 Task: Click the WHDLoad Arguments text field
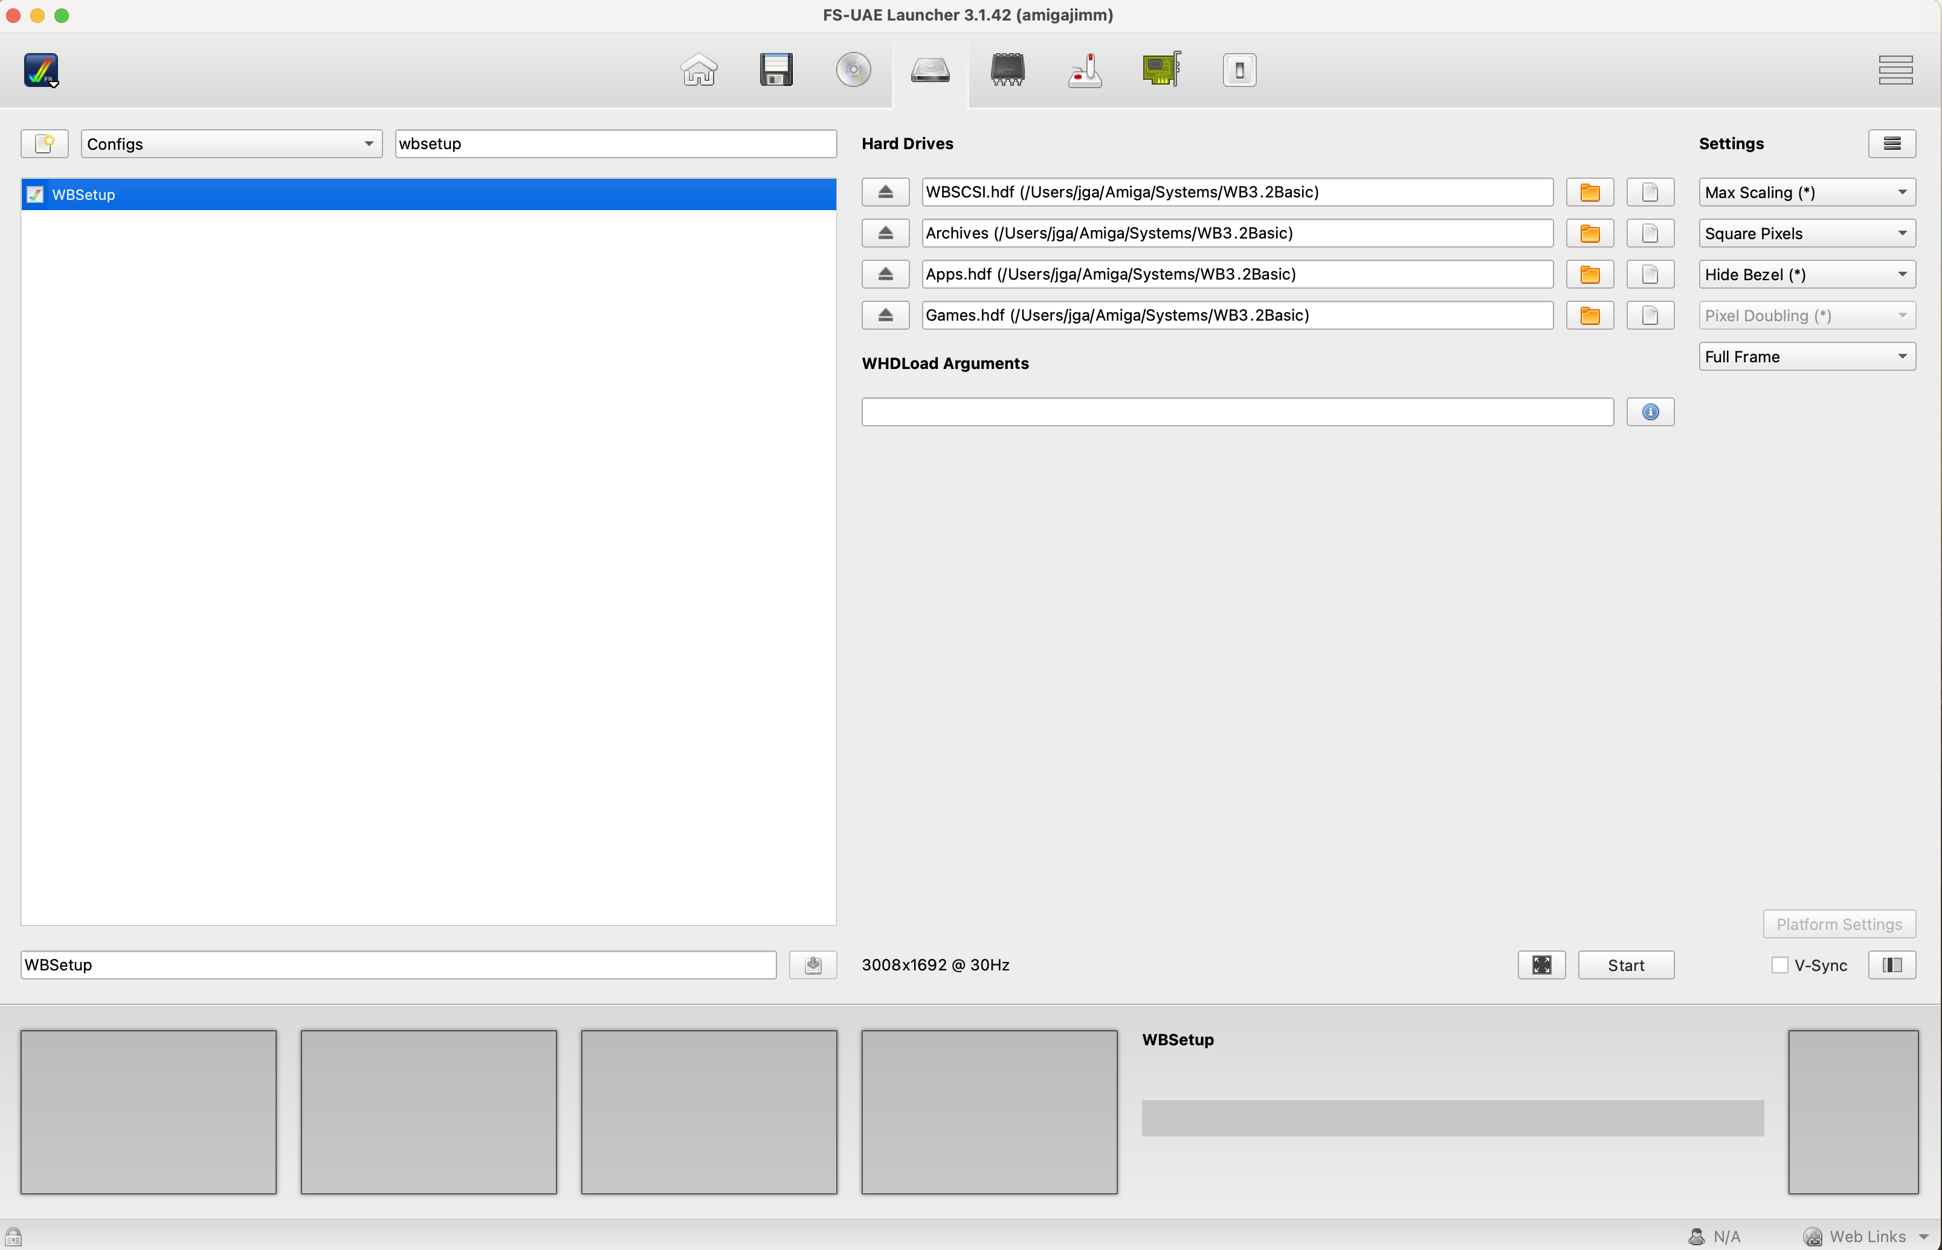pos(1236,412)
